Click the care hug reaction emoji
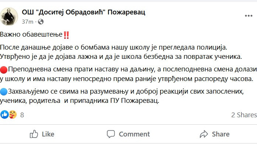Screen dimensions: 257x145 point(13,115)
